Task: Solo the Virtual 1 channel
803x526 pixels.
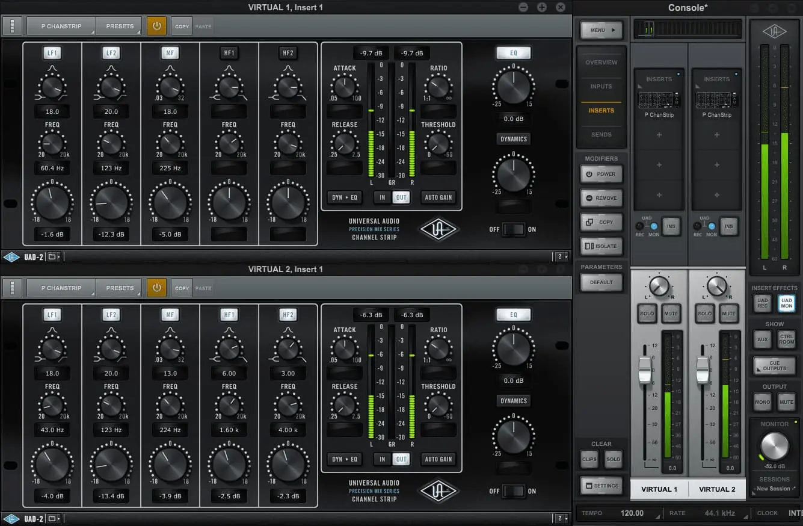Action: (647, 314)
